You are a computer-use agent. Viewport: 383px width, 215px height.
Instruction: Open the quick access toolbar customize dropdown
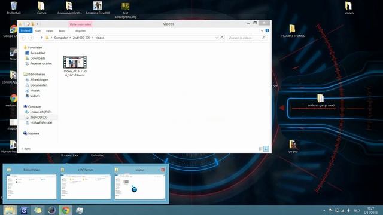pos(37,24)
